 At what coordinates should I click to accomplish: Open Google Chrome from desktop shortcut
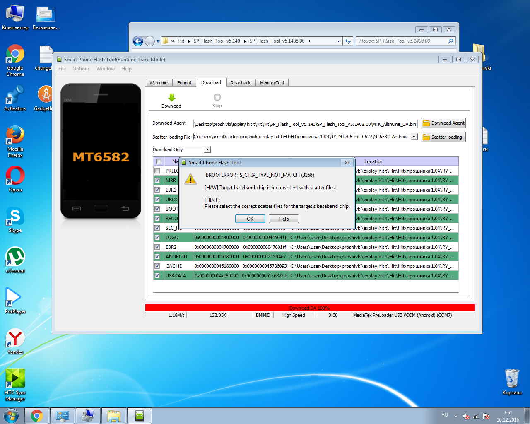pyautogui.click(x=15, y=55)
